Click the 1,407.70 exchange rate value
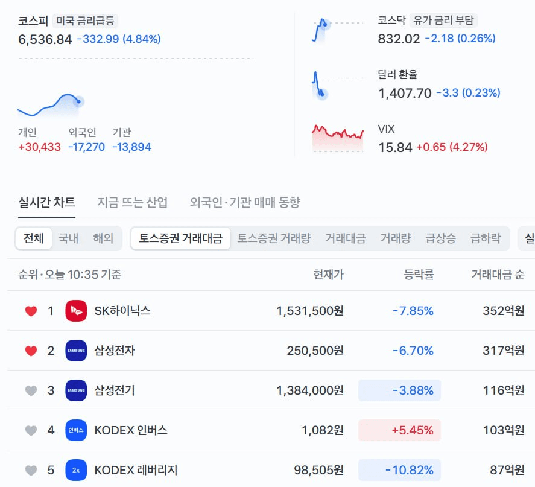Screen dimensions: 535x487 (x=405, y=93)
